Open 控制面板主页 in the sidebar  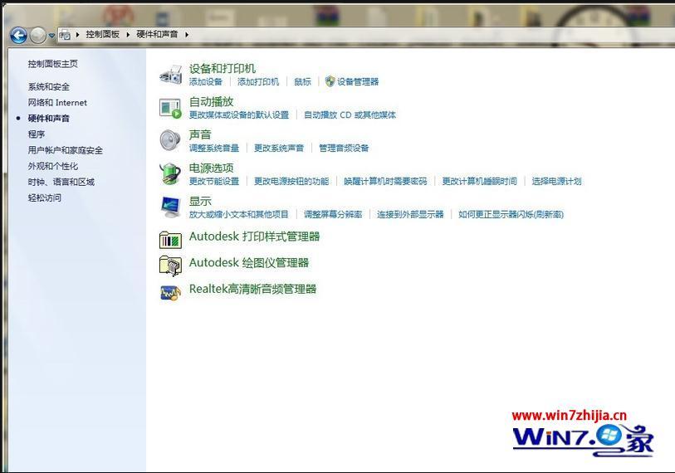tap(53, 64)
